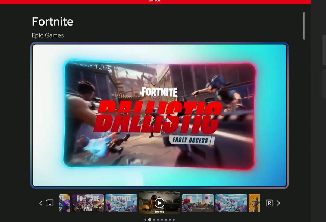Click the first pagination dot
This screenshot has height=222, width=326.
pos(145,220)
